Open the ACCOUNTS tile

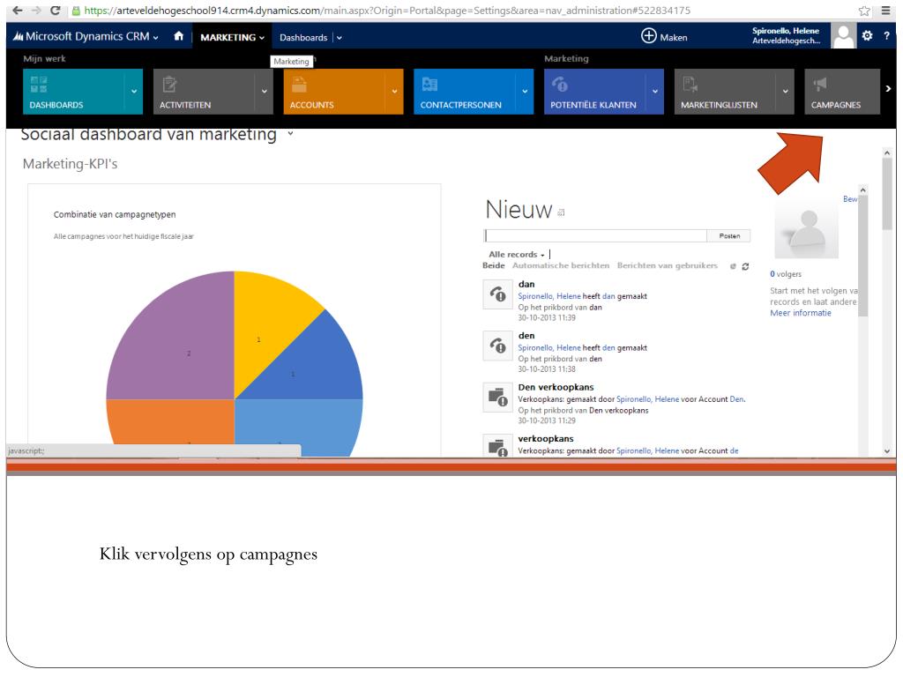point(334,92)
